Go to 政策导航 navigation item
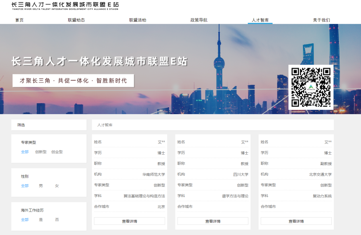This screenshot has height=235, width=361. coord(199,20)
